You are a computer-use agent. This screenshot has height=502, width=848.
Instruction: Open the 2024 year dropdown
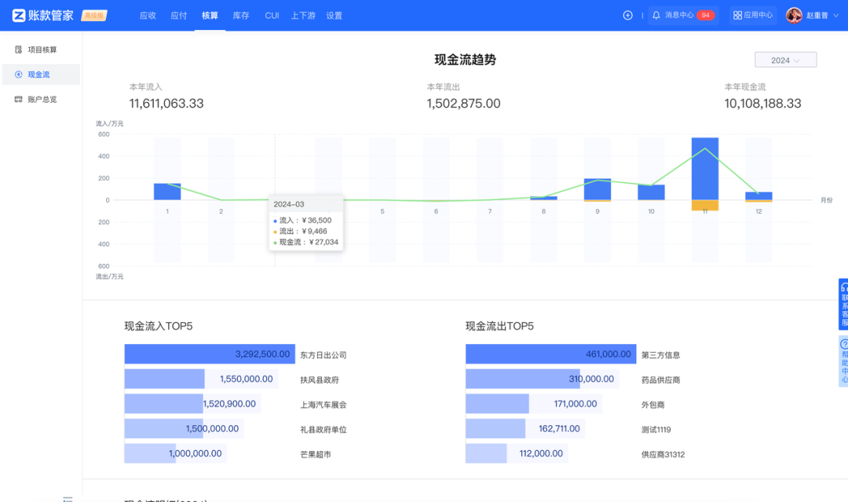pos(785,59)
